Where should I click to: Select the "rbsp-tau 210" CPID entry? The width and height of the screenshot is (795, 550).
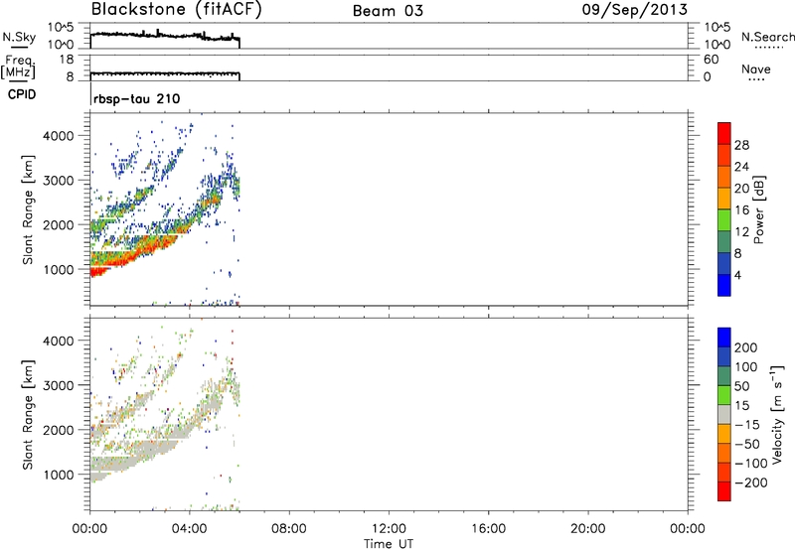pos(137,98)
